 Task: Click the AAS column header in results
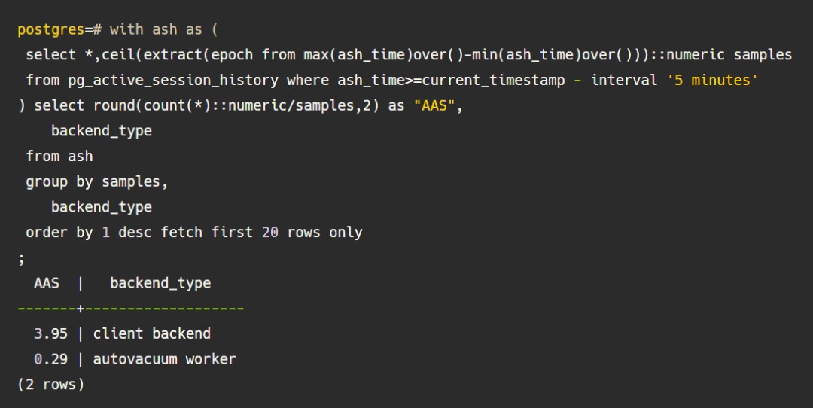coord(47,283)
